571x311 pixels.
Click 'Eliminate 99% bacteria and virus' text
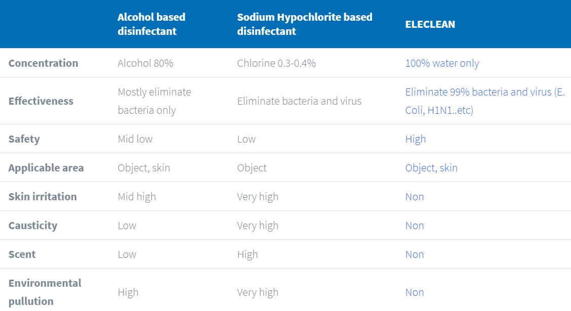click(478, 92)
